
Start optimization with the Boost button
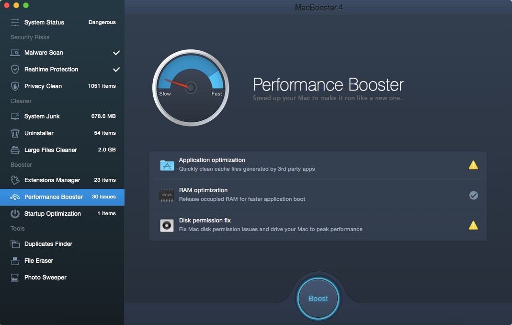(x=318, y=299)
